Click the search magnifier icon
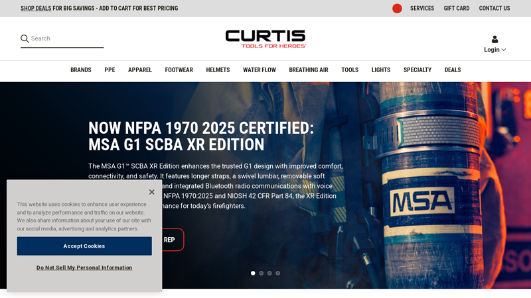The width and height of the screenshot is (531, 298). pos(25,38)
